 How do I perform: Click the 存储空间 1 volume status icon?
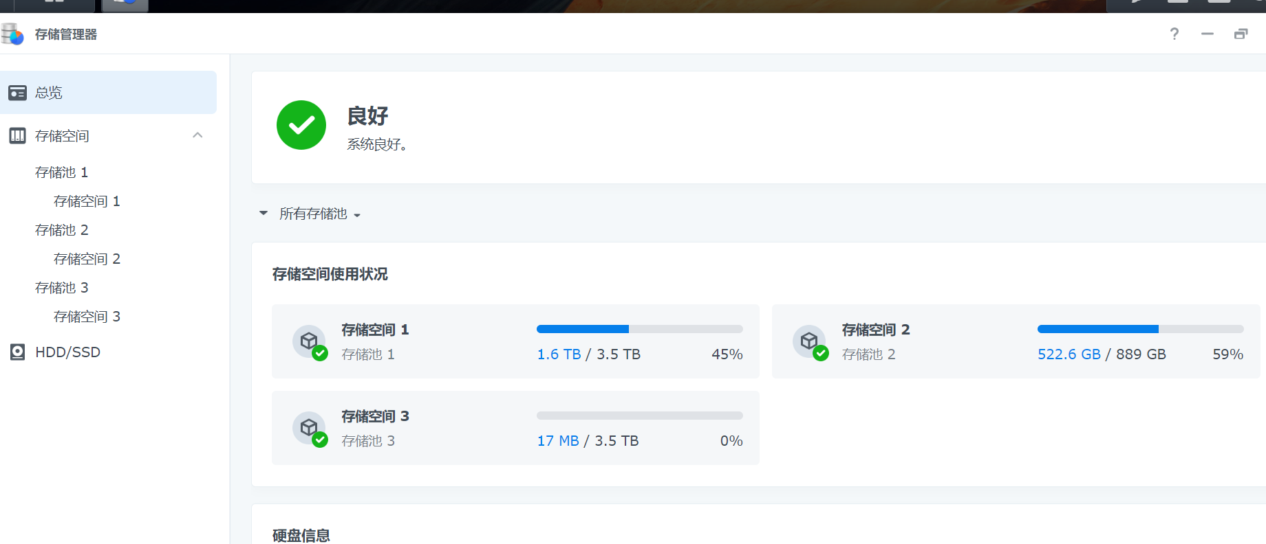(310, 342)
